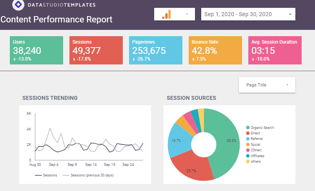Click the Social orange legend dot
The height and width of the screenshot is (191, 315).
[248, 145]
